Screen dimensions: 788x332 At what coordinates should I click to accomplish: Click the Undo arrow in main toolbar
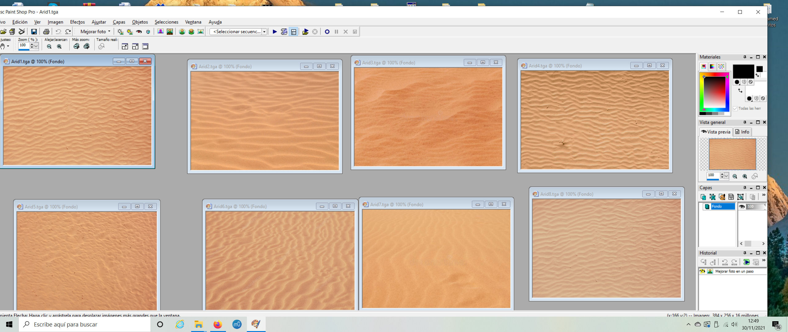58,32
